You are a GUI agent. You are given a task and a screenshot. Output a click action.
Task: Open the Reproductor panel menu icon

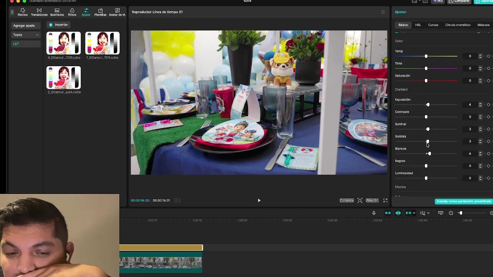383,12
